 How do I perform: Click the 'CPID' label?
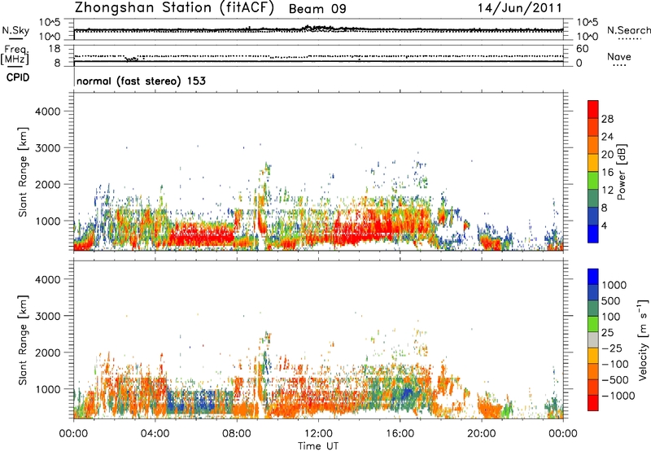[x=18, y=77]
